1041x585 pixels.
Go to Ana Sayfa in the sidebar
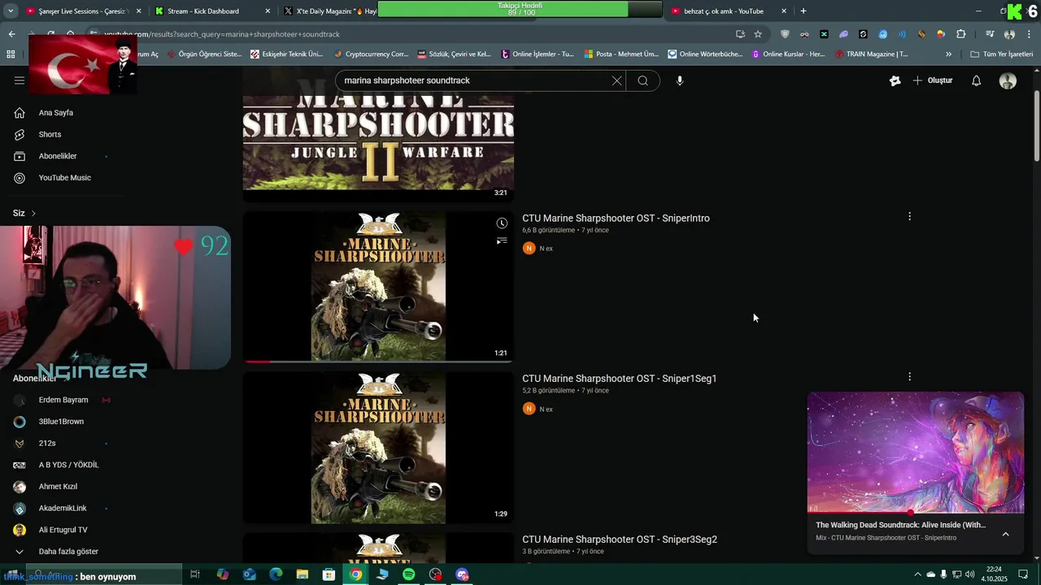[55, 113]
